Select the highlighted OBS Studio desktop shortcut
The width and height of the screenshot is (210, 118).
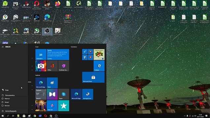[47, 31]
